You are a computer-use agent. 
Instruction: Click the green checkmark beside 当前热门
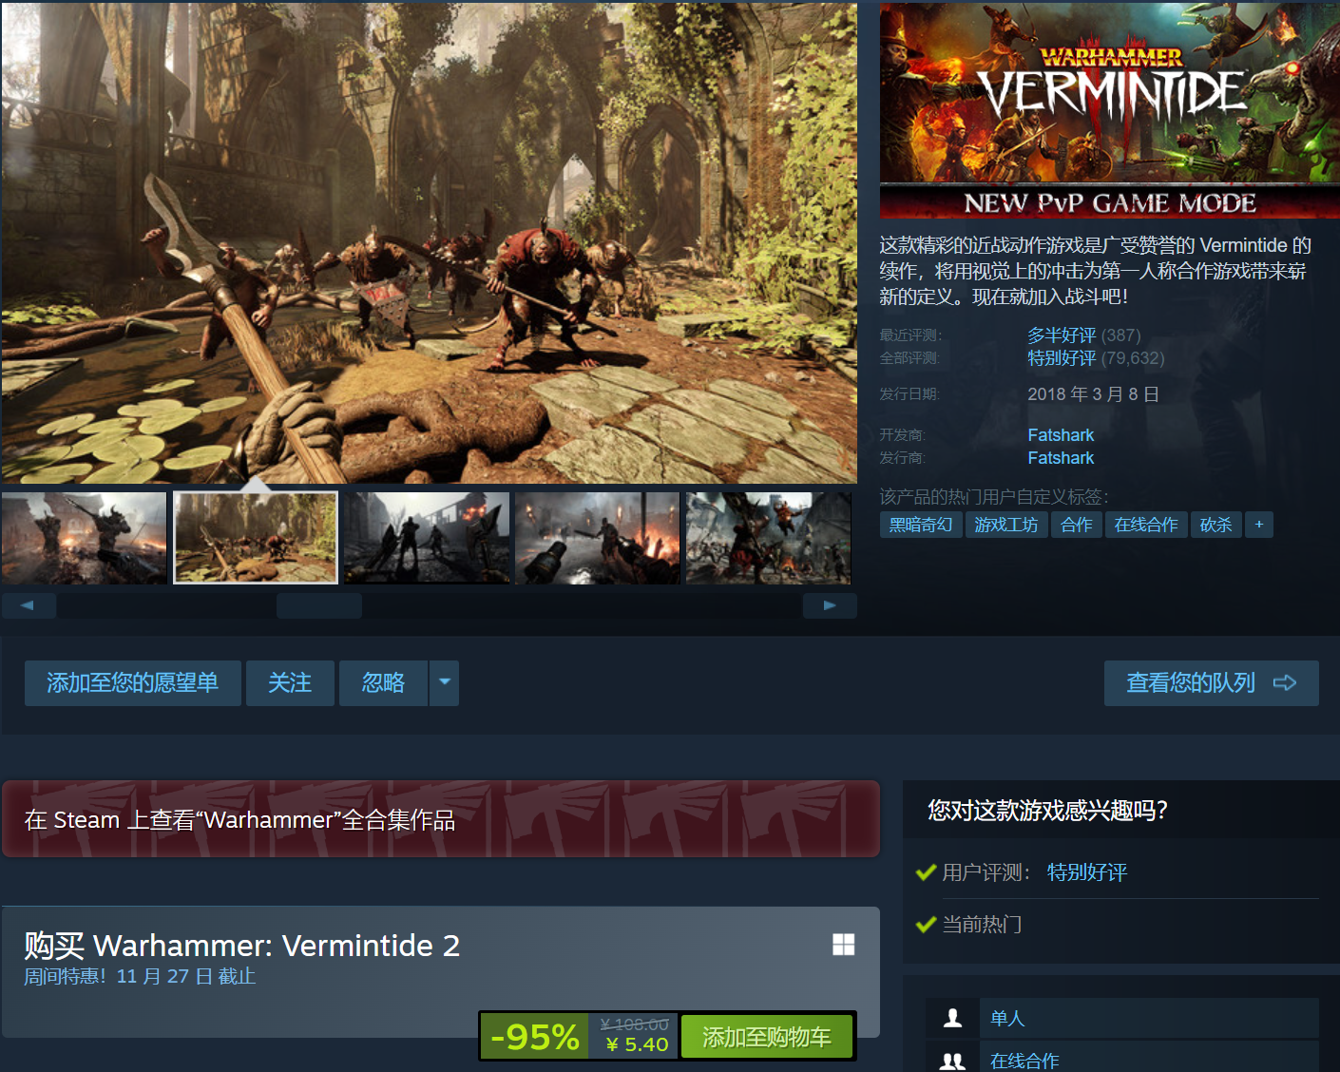click(x=926, y=923)
